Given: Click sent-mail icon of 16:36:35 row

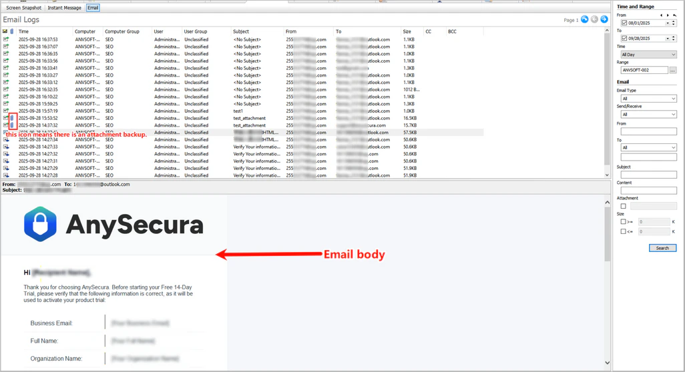Looking at the screenshot, I should point(6,53).
